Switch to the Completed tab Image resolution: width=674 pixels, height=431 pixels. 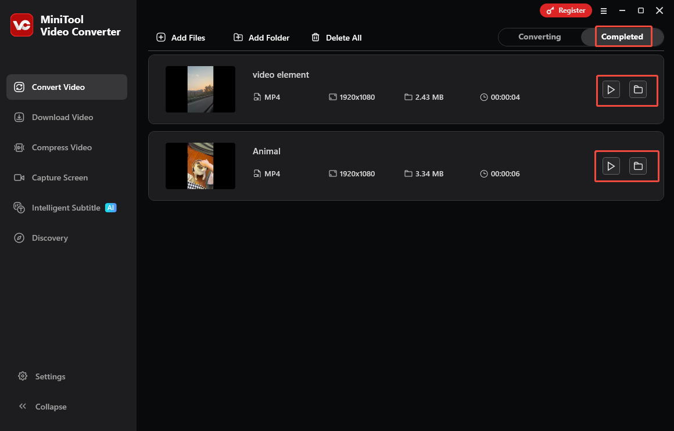point(622,37)
